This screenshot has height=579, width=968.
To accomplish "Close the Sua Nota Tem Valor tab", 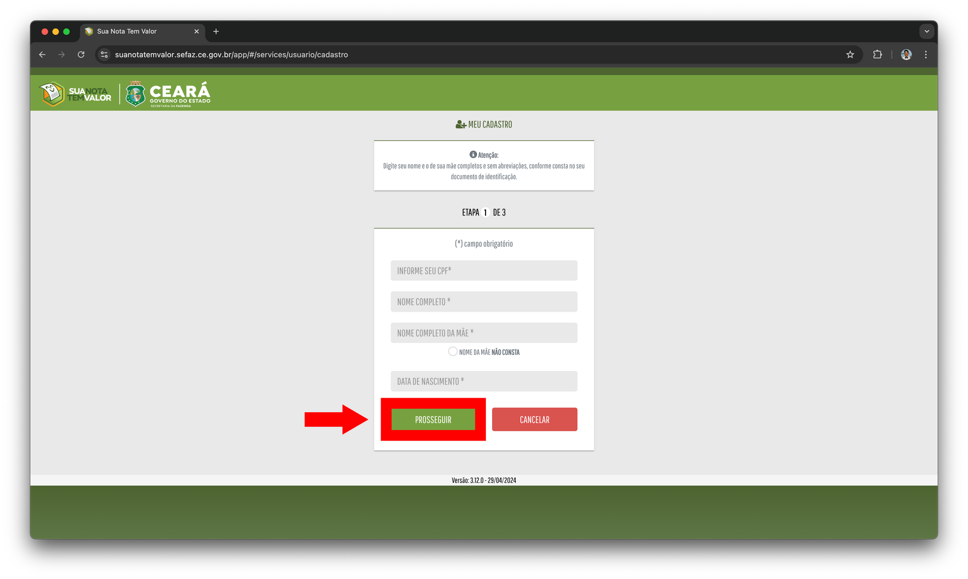I will click(197, 31).
